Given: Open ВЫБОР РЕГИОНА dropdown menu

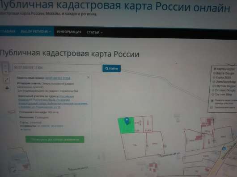Looking at the screenshot, I should [x=36, y=31].
